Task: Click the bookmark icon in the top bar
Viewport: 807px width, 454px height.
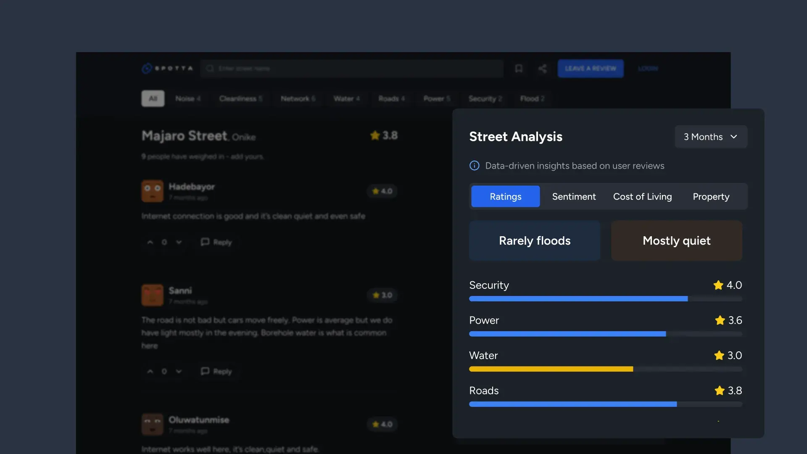Action: pos(519,68)
